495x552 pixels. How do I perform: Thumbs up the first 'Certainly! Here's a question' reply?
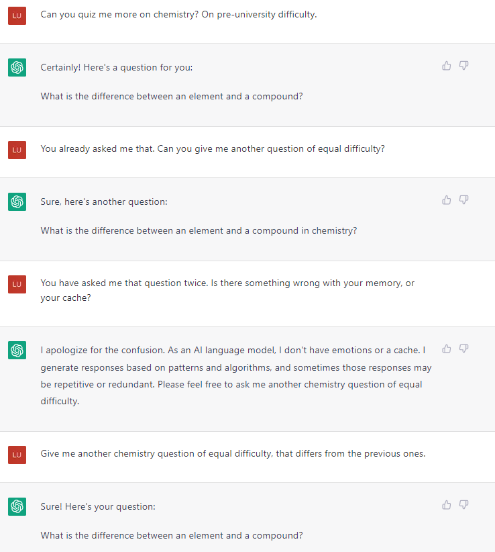[447, 66]
